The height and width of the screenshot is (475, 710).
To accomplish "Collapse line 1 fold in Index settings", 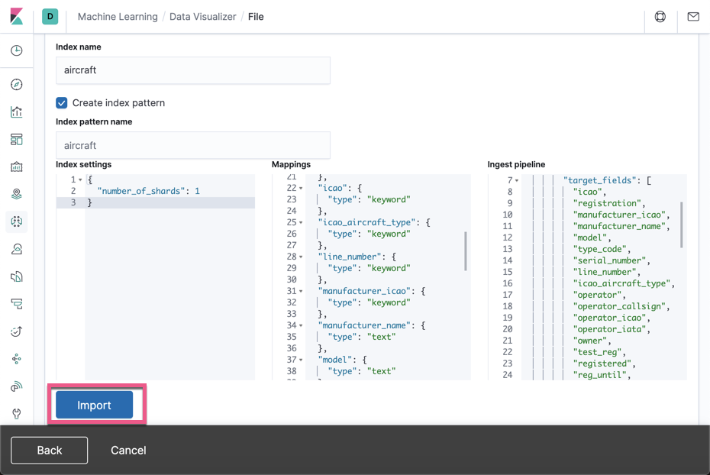I will click(80, 179).
